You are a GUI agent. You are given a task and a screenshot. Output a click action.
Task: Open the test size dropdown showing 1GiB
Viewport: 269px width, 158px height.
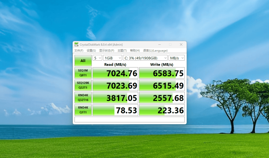[x=113, y=58]
